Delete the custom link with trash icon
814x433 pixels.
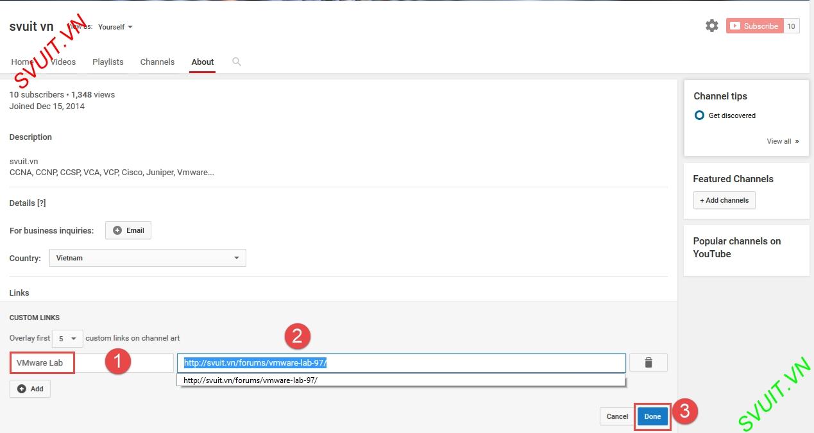[648, 362]
